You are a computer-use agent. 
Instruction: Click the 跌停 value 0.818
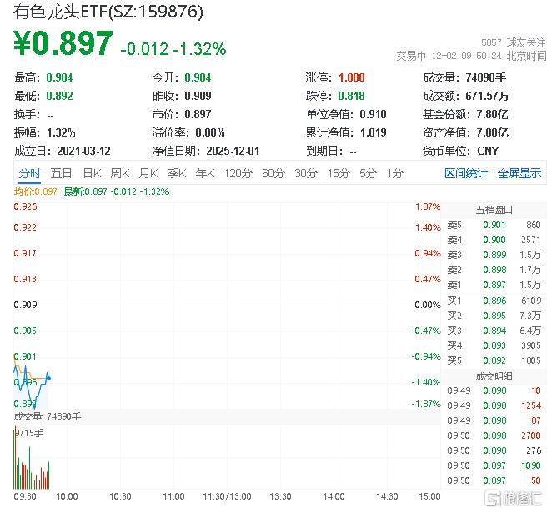[351, 96]
